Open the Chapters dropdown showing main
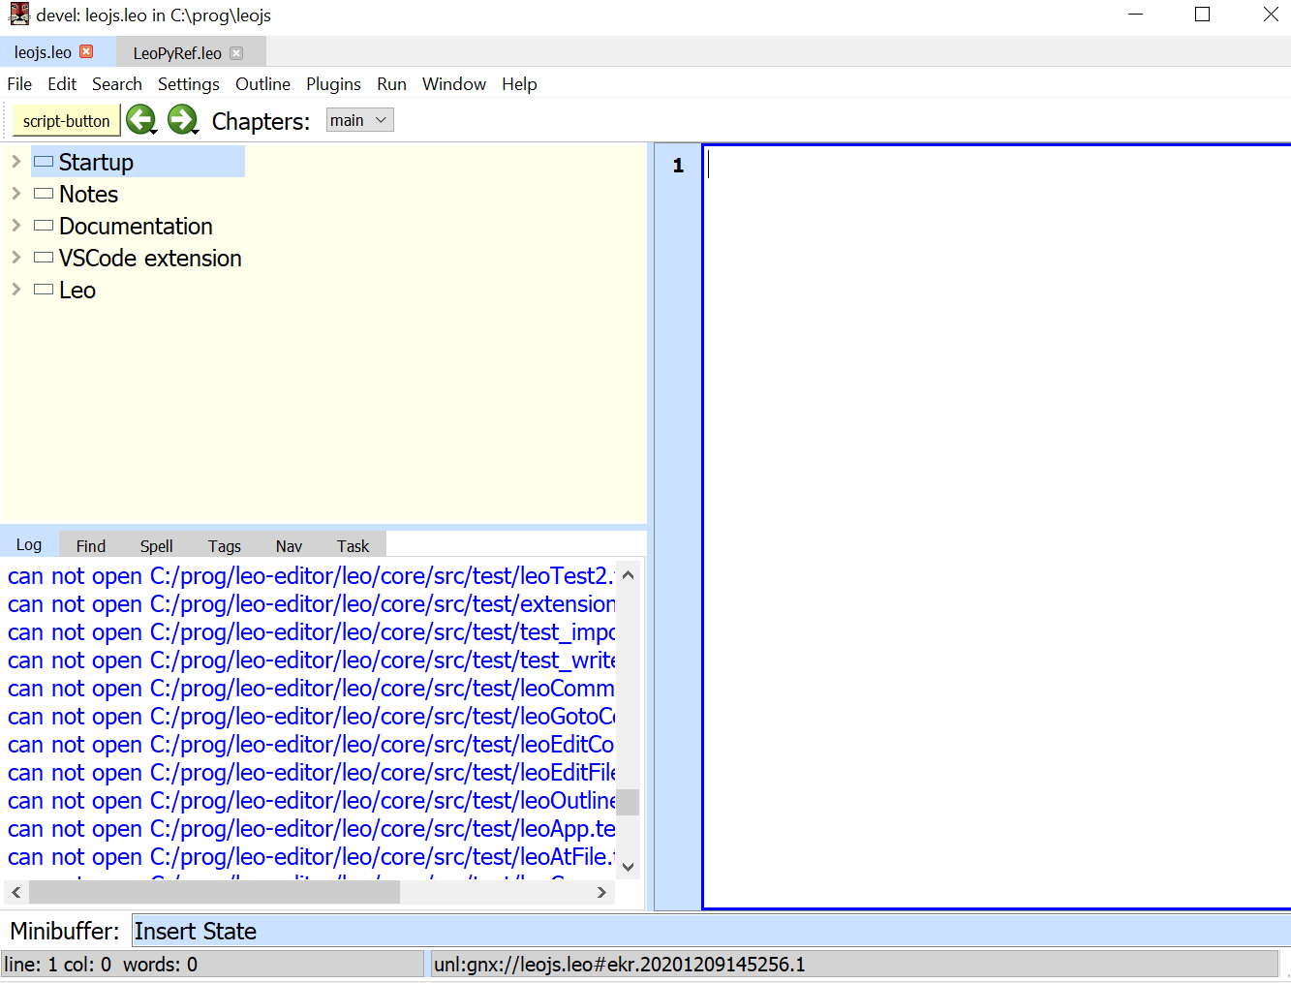Image resolution: width=1291 pixels, height=983 pixels. 358,119
